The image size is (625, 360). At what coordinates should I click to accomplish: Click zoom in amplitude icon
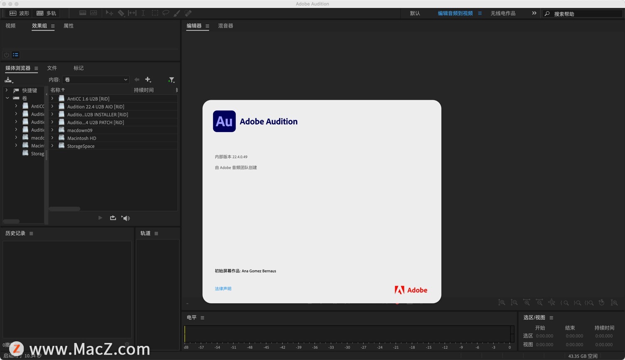502,303
